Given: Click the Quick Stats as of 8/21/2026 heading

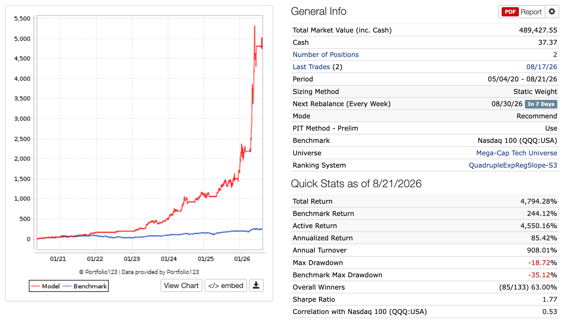Looking at the screenshot, I should [356, 184].
